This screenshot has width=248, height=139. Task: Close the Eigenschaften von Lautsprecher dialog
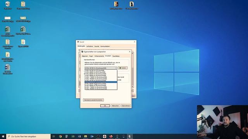[130, 51]
